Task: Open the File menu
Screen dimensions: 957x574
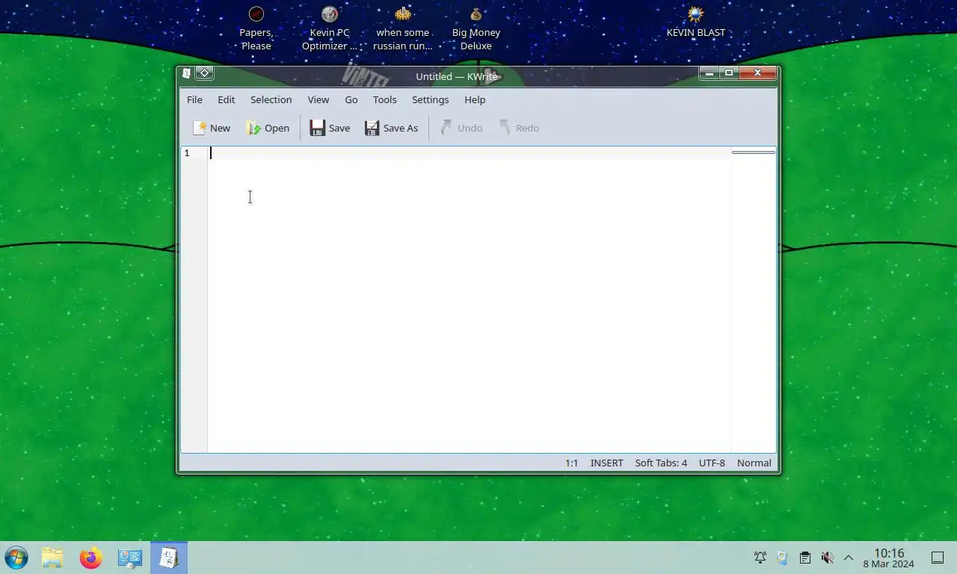Action: 194,99
